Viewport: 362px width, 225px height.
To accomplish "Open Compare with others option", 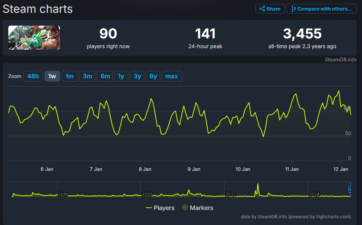I will (x=321, y=9).
